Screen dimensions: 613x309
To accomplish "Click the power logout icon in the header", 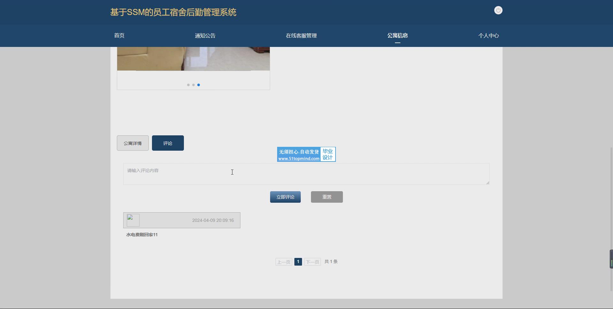I will point(498,11).
